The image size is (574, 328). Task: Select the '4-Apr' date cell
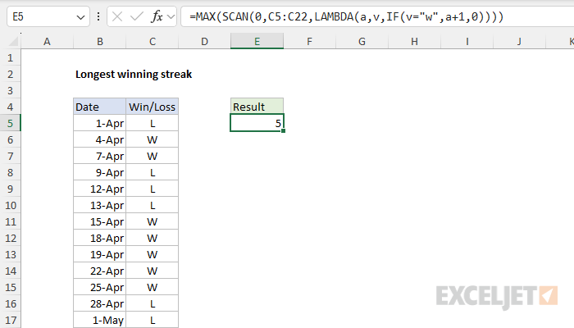[x=99, y=140]
